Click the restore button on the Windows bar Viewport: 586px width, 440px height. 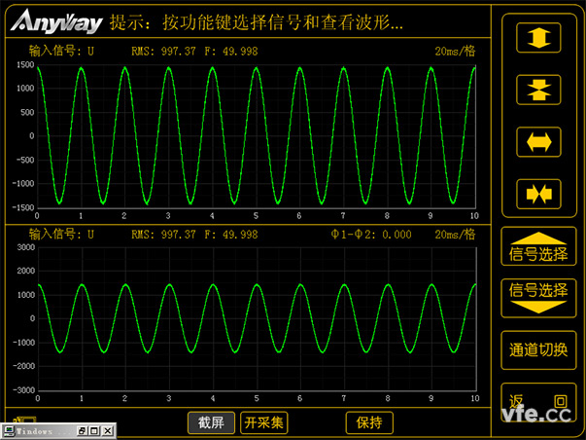tap(84, 430)
